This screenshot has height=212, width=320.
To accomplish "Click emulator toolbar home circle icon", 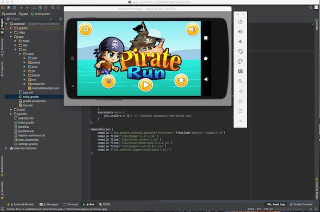I will 240,101.
